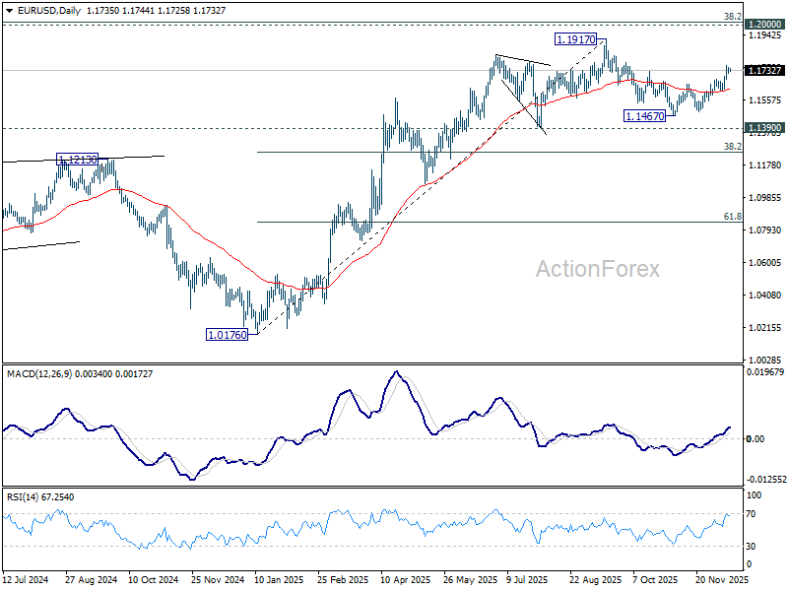Click the RSI 70 level label

(x=751, y=514)
